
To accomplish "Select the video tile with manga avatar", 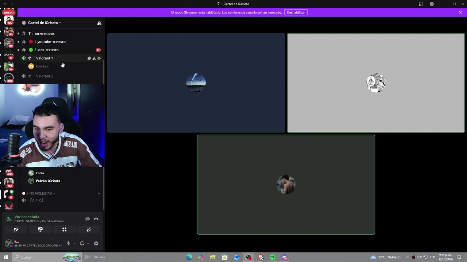I will (376, 83).
